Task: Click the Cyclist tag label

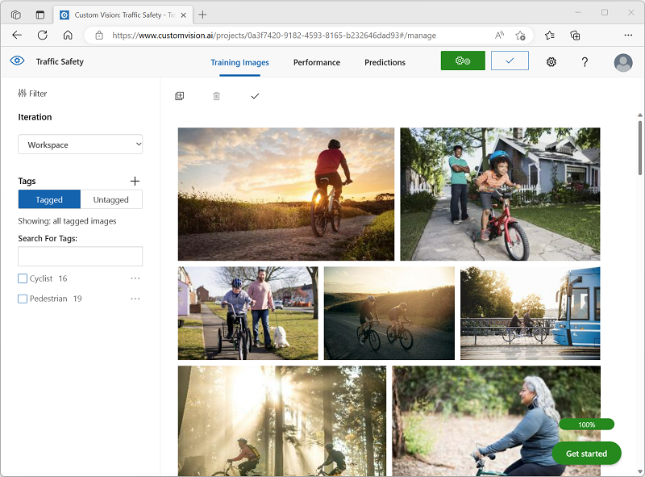Action: 41,278
